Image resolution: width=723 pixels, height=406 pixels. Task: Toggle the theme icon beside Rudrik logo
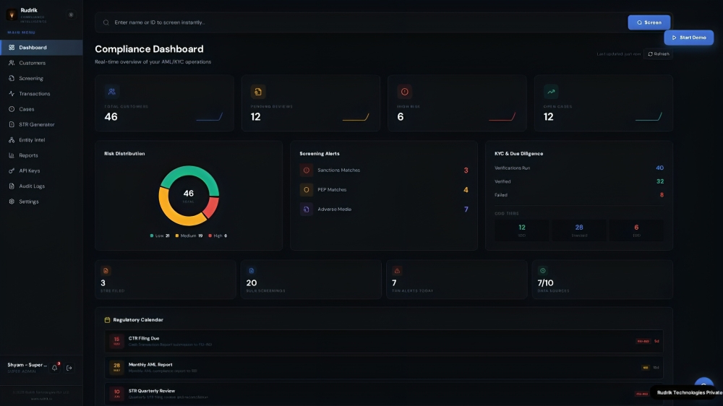point(71,14)
